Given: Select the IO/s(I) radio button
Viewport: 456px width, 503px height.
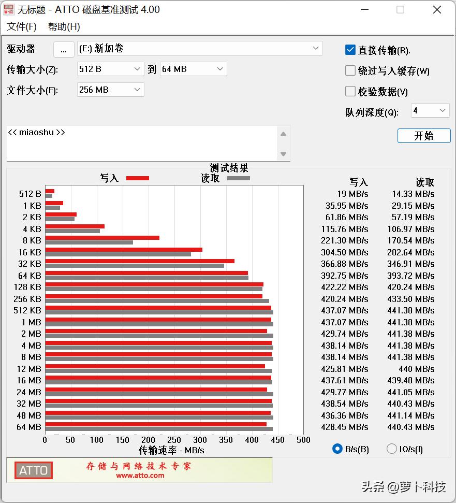Looking at the screenshot, I should pyautogui.click(x=391, y=449).
